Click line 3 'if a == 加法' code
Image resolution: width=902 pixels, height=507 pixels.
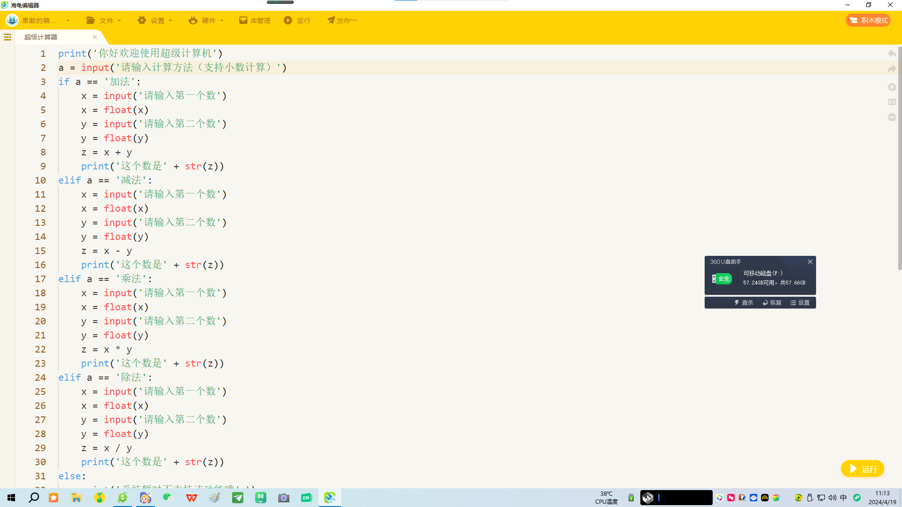[x=100, y=82]
